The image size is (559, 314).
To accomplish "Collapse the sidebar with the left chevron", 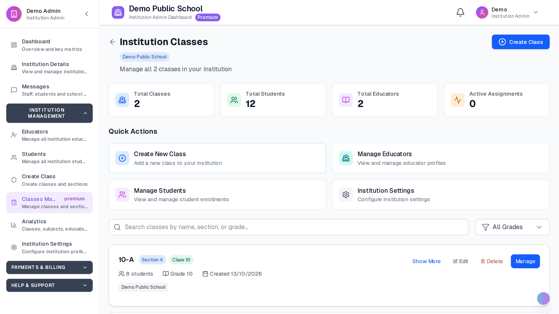I will (86, 14).
